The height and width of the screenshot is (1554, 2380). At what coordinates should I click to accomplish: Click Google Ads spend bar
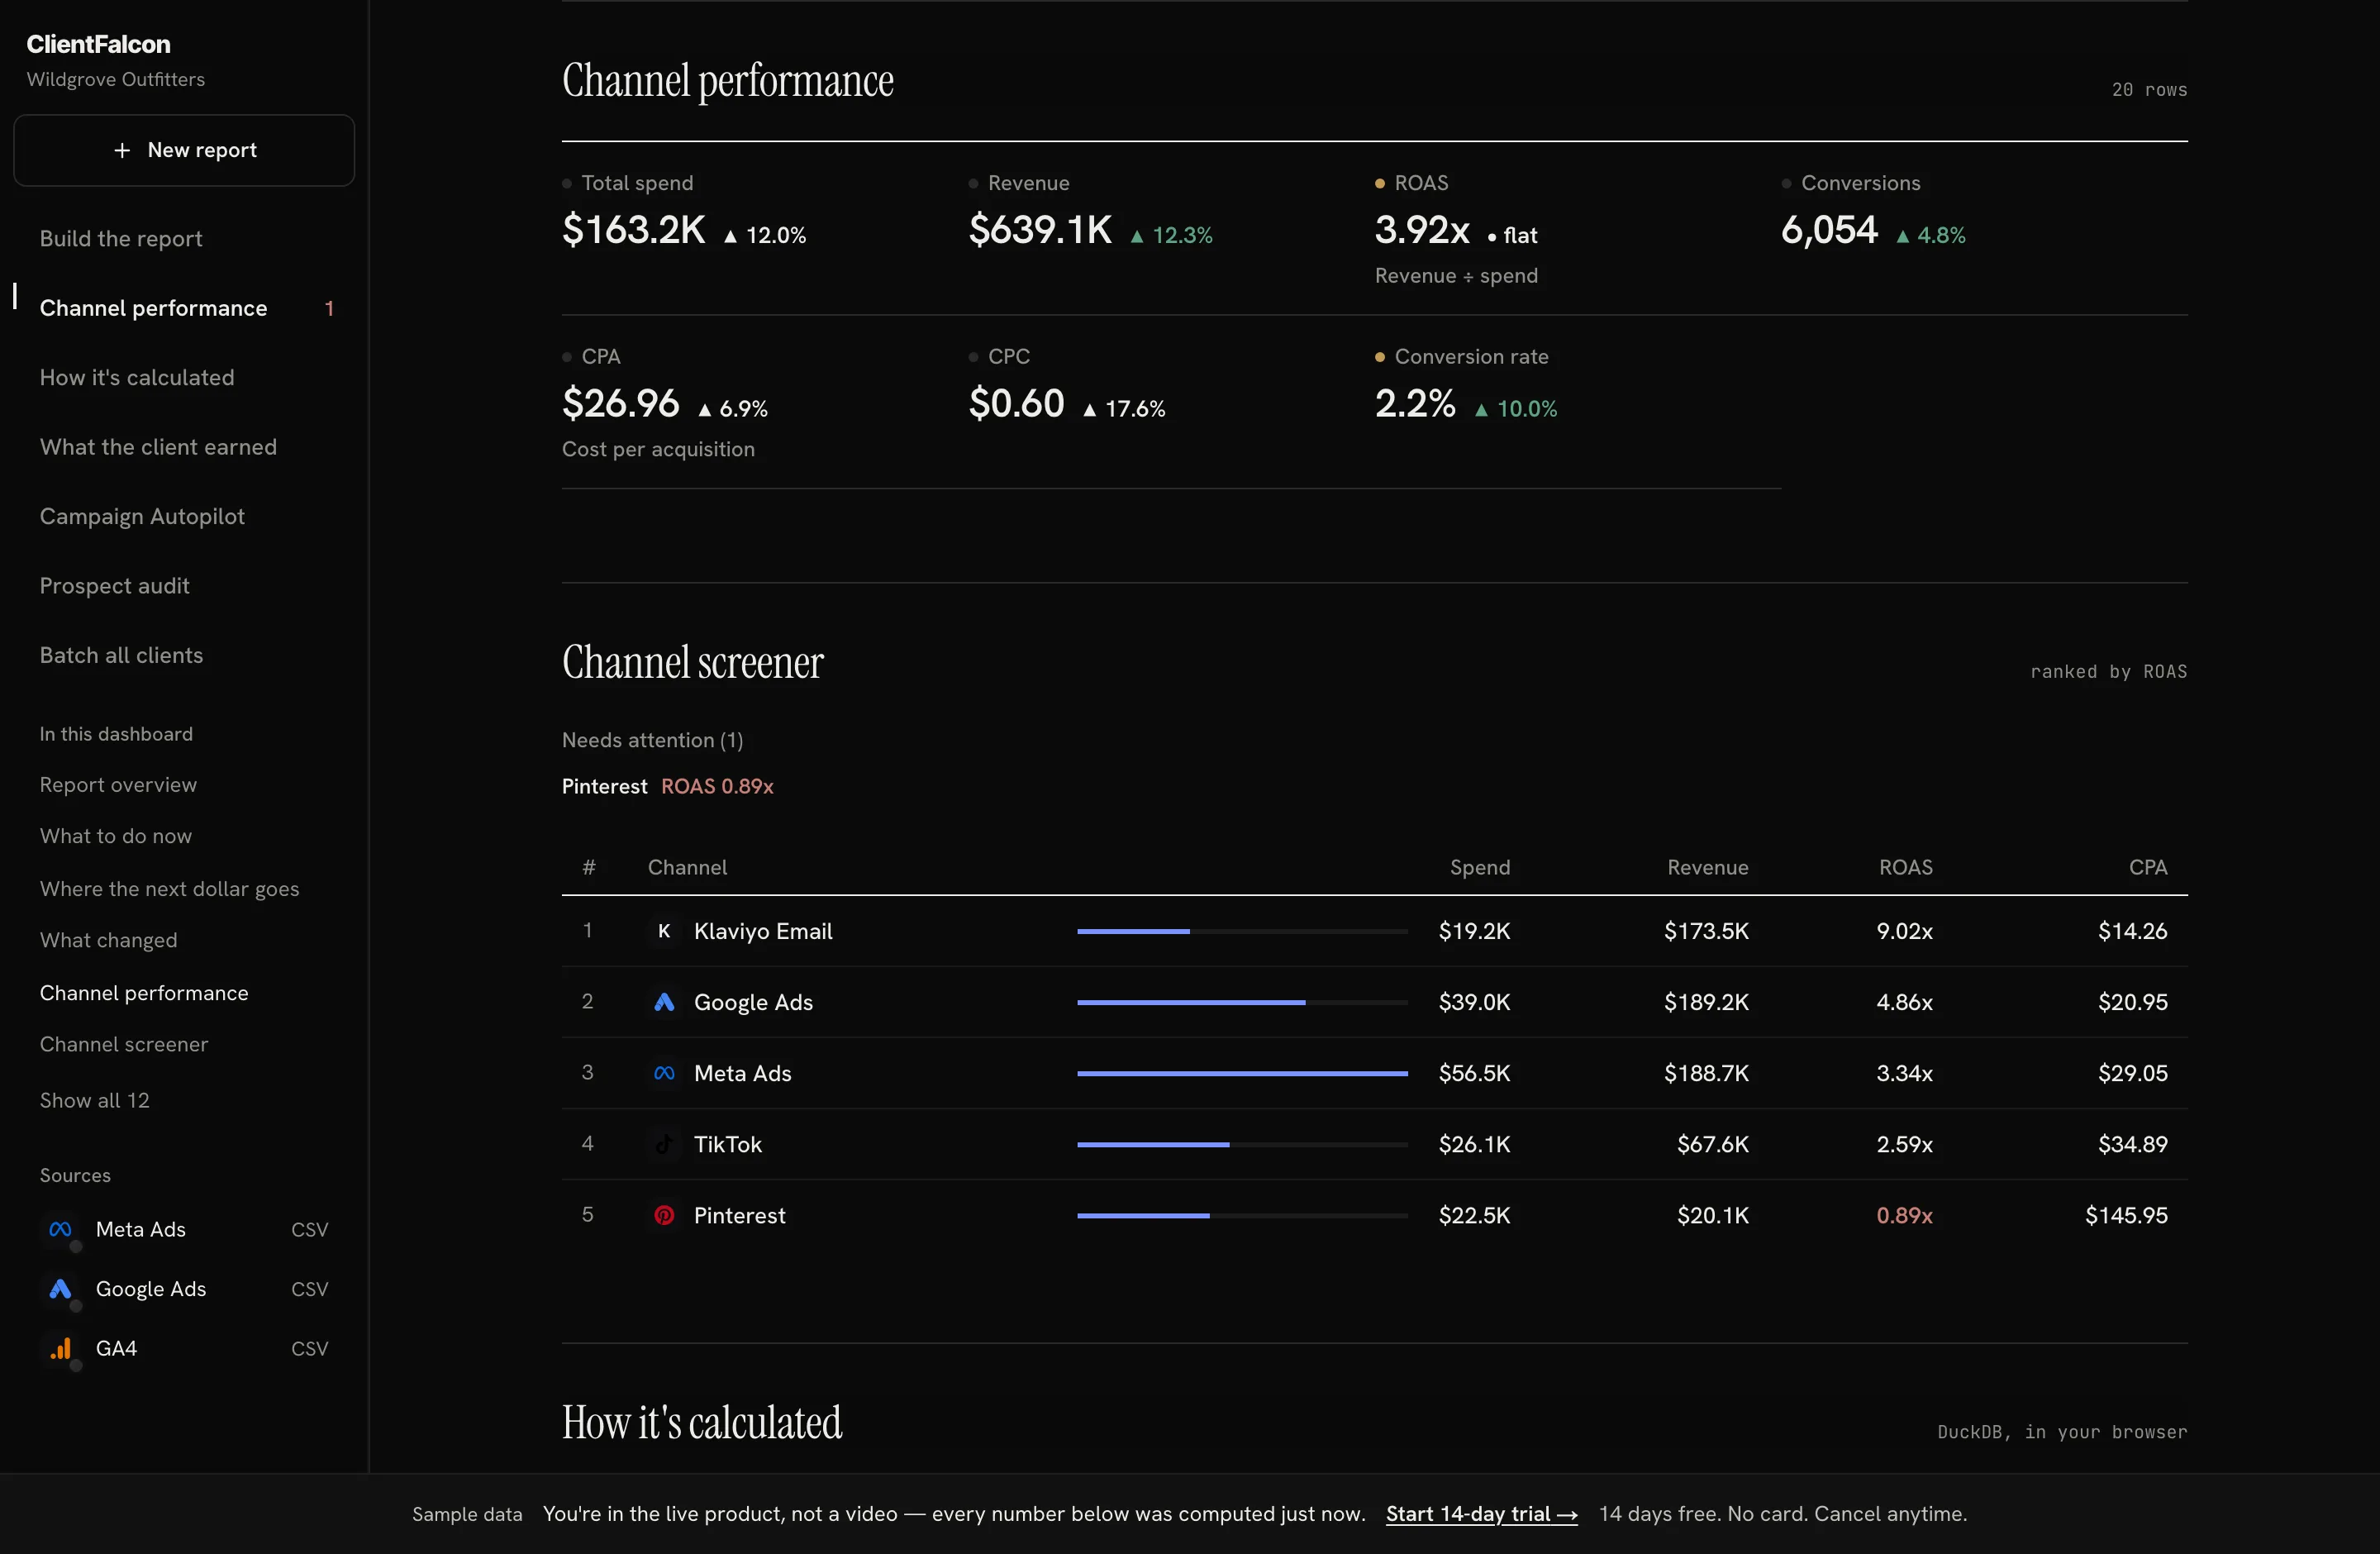pos(1242,1002)
